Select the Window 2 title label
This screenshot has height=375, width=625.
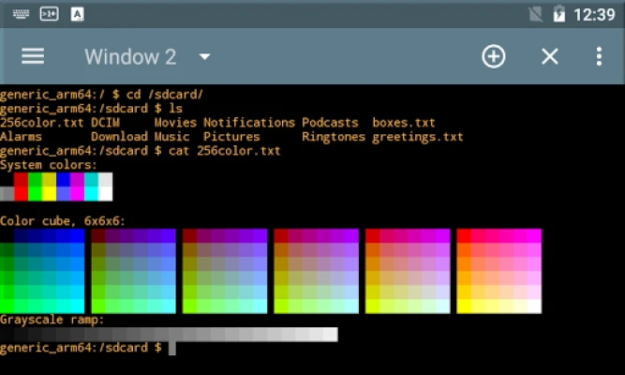click(x=129, y=56)
